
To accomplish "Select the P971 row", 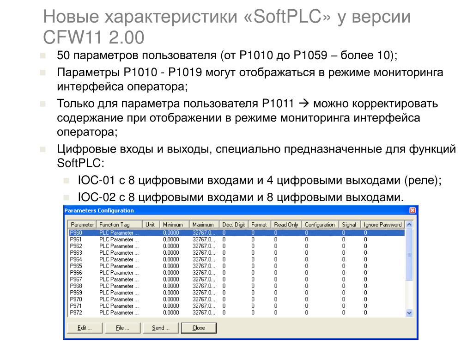I will [237, 306].
